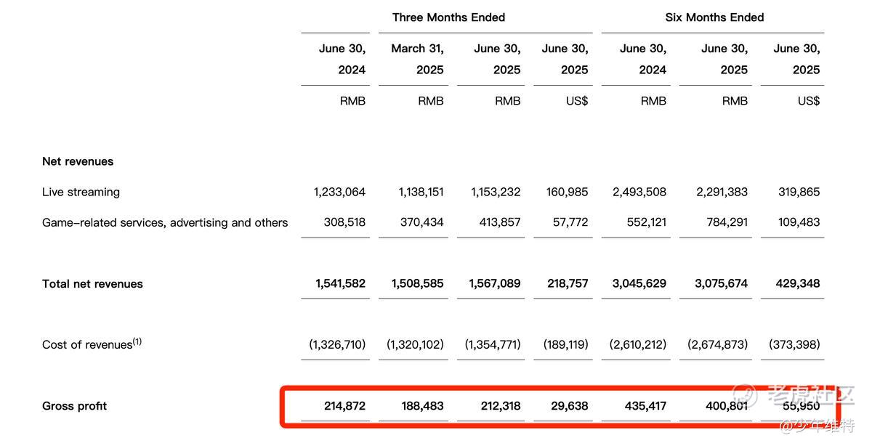The width and height of the screenshot is (872, 446).
Task: Click the Cost of revenues footnote label
Action: pyautogui.click(x=92, y=344)
